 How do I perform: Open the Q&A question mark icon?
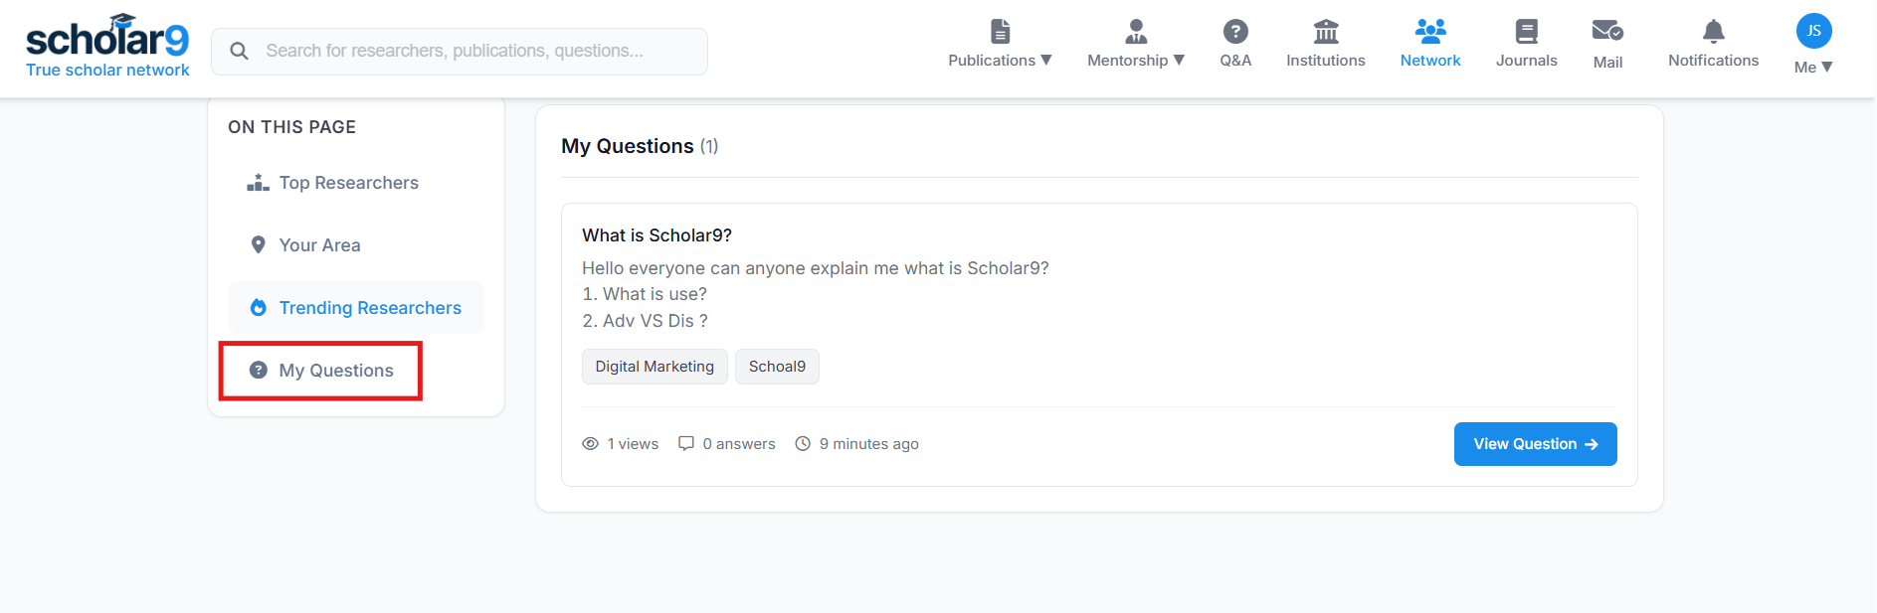1235,32
